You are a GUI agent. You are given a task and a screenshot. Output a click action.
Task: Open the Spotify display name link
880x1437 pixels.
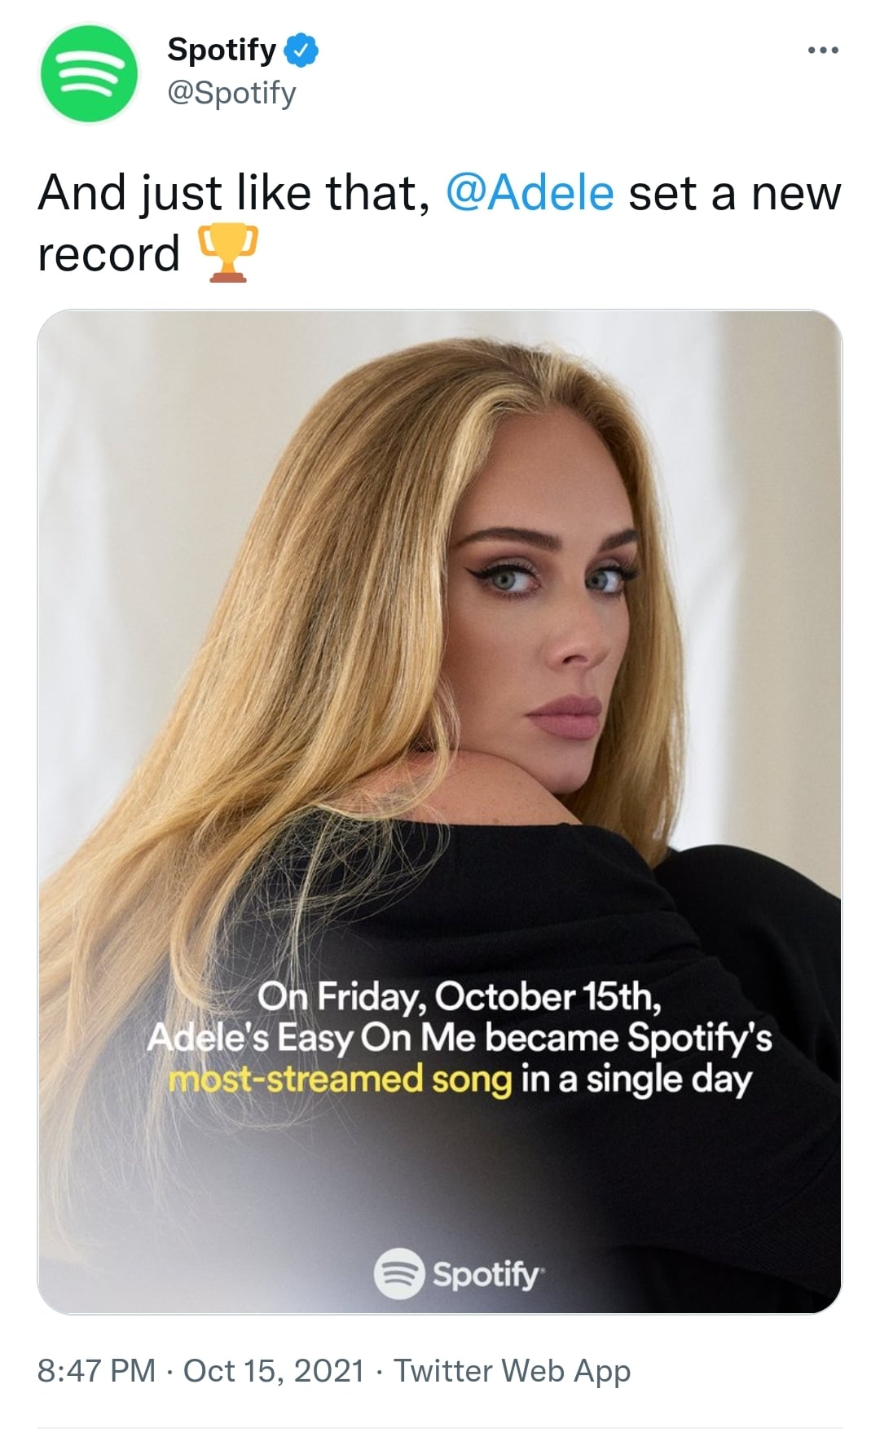[x=222, y=50]
